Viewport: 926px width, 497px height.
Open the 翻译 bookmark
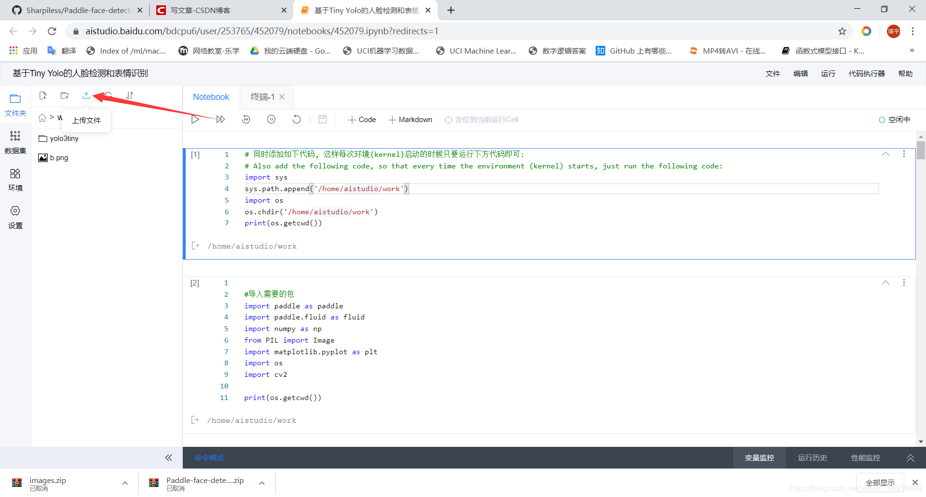click(62, 51)
